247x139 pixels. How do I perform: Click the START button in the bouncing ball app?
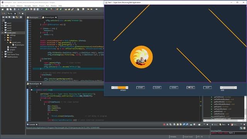pos(140,88)
